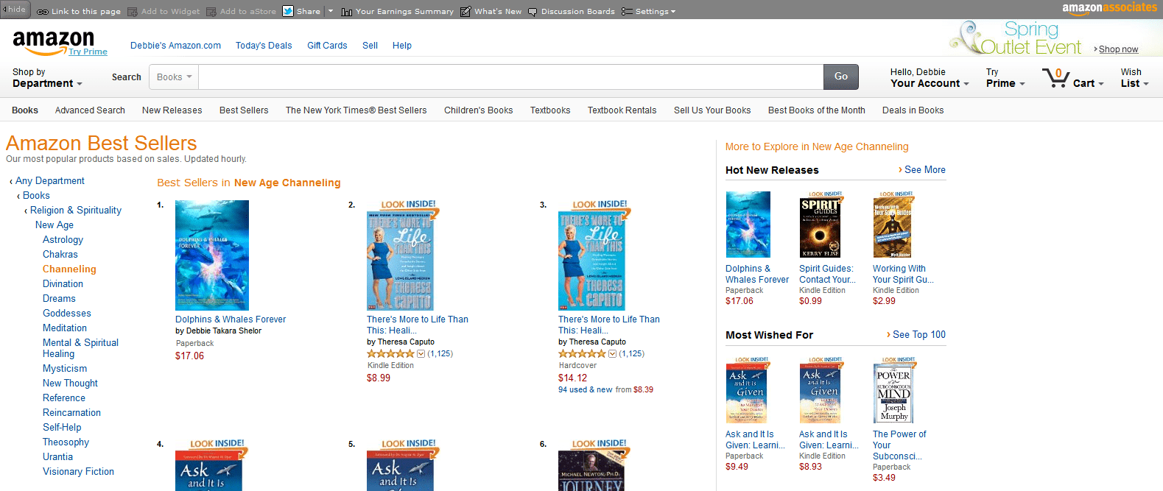Click the Add to aStore icon
The height and width of the screenshot is (491, 1163).
click(211, 12)
